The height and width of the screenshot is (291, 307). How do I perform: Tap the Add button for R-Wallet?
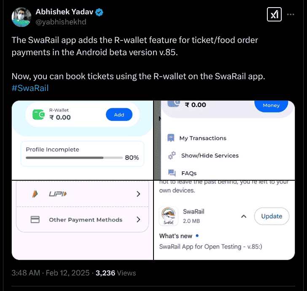(x=119, y=115)
